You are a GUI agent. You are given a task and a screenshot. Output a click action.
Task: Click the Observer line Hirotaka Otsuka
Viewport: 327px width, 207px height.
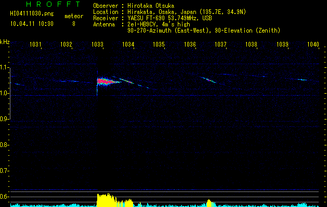click(134, 6)
